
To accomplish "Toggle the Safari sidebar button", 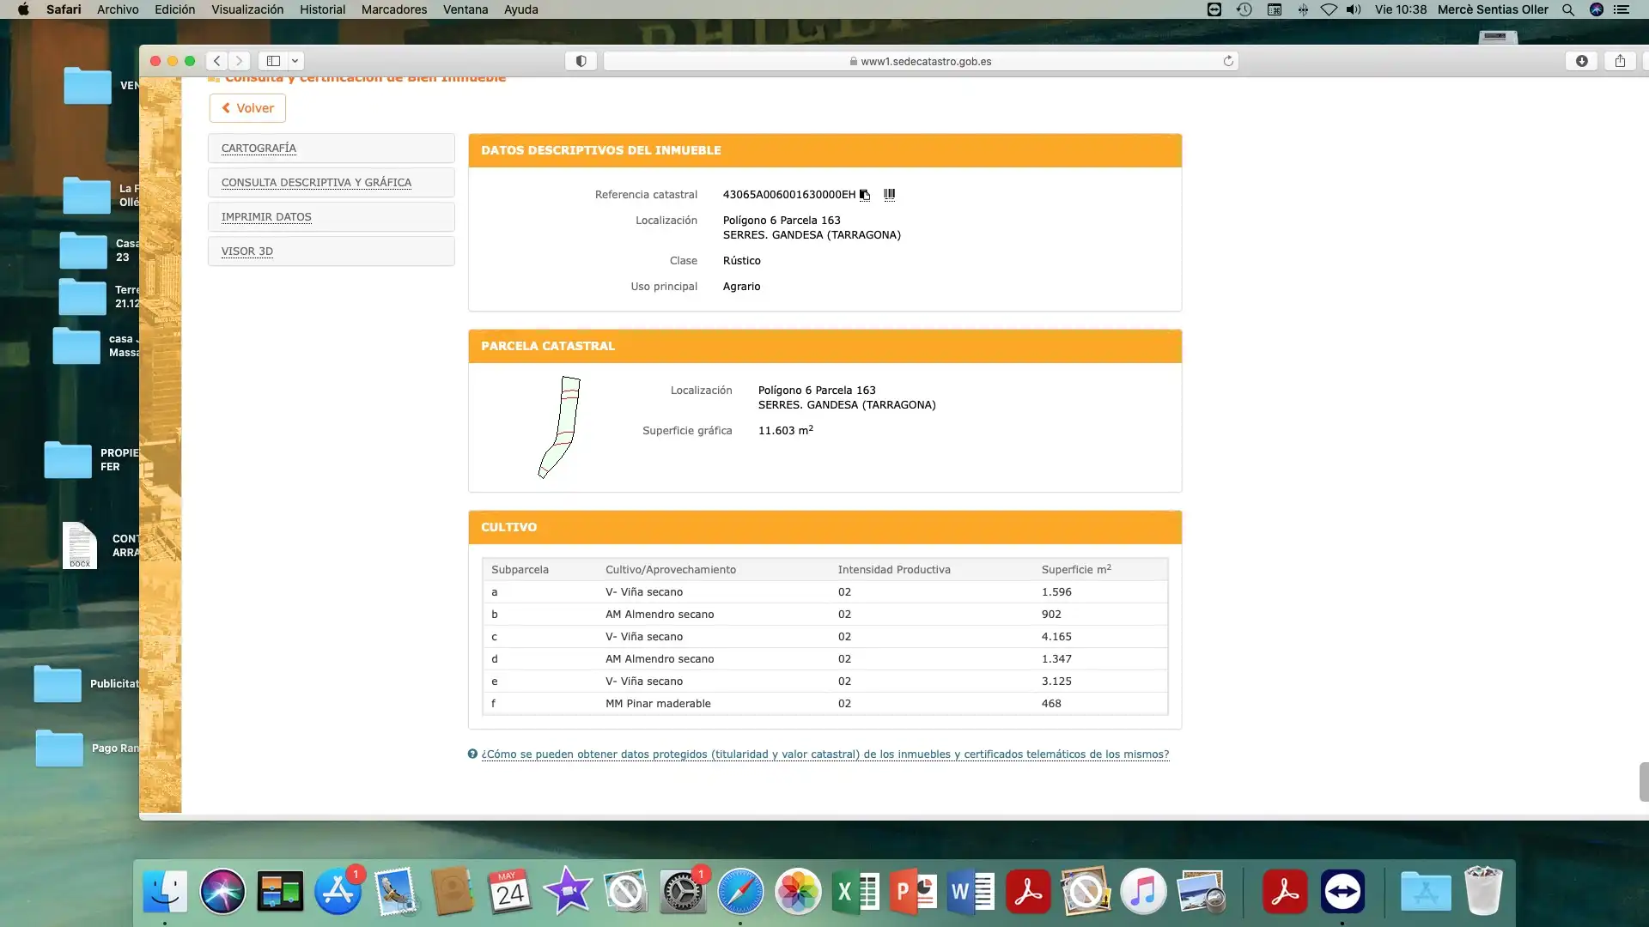I will [x=273, y=61].
